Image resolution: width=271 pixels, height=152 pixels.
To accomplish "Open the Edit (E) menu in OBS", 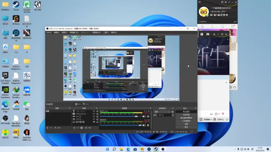I will coord(57,32).
